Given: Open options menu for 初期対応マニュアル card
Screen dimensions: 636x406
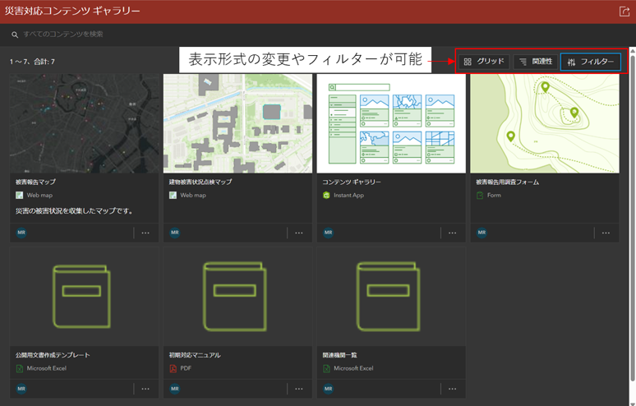Looking at the screenshot, I should pyautogui.click(x=299, y=389).
